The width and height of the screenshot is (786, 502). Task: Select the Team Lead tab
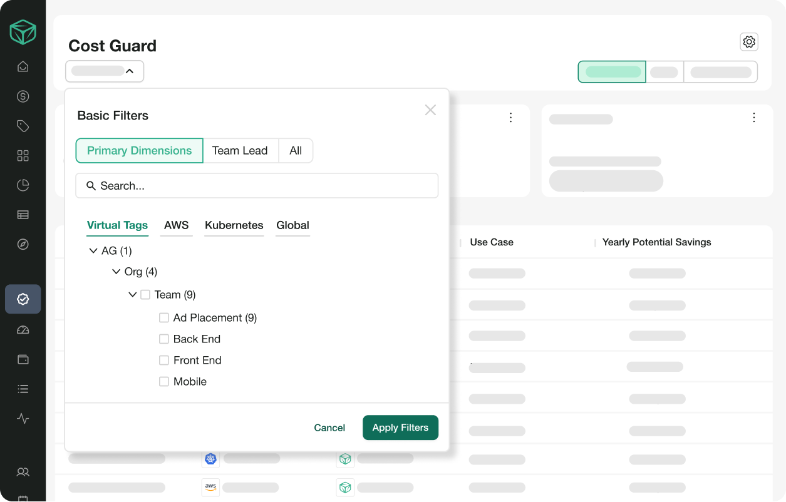[240, 151]
